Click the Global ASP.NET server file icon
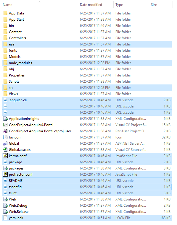 pos(5,144)
